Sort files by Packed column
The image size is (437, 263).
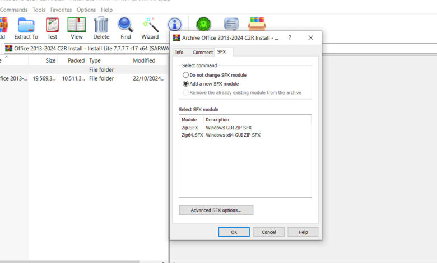tap(72, 60)
